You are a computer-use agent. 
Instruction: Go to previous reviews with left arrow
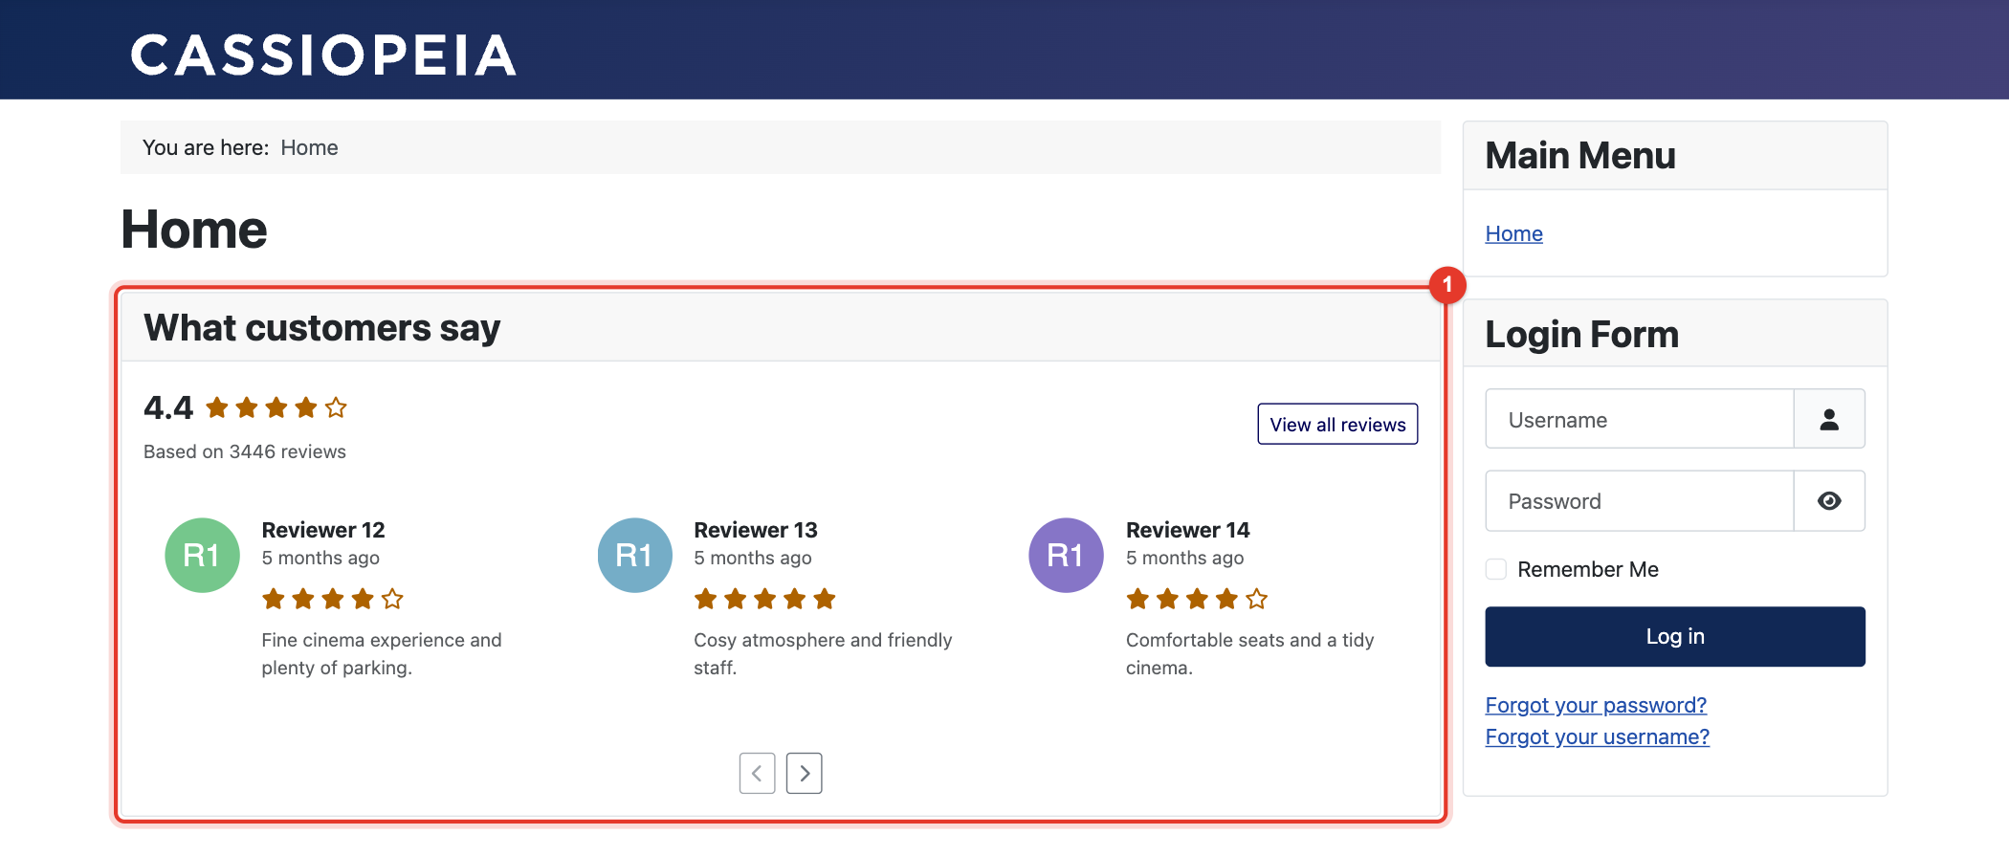point(757,773)
